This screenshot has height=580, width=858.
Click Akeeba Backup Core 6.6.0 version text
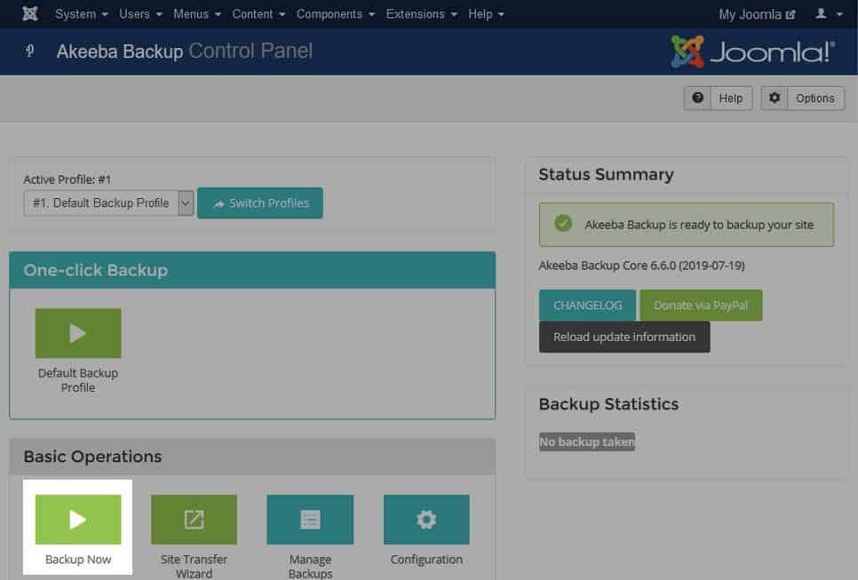click(x=641, y=266)
